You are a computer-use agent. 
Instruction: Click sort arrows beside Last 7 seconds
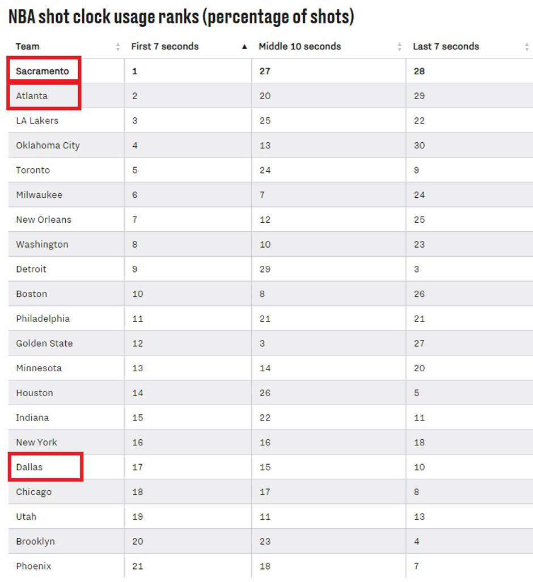[527, 47]
